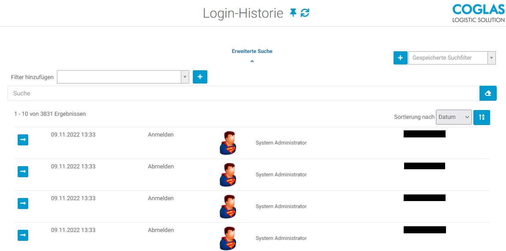Add a new saved search filter
The height and width of the screenshot is (251, 506).
pyautogui.click(x=400, y=58)
